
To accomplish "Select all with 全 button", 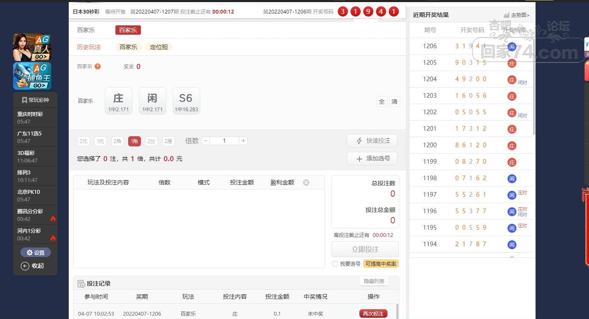I will pyautogui.click(x=382, y=102).
